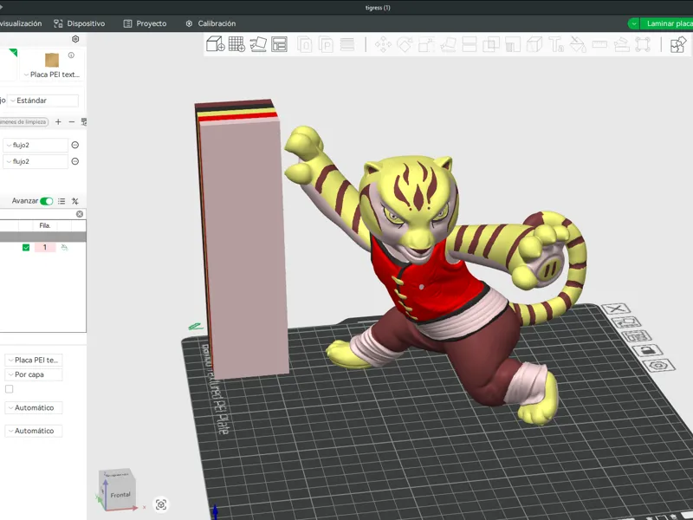Viewport: 693px width, 520px height.
Task: Click the Add model cube icon
Action: [216, 44]
